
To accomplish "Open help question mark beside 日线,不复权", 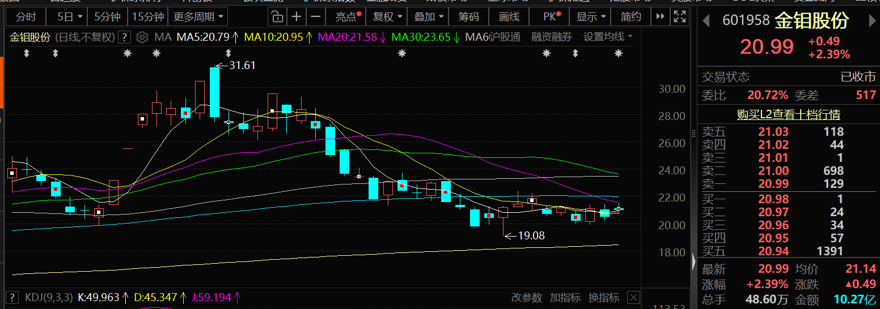I will point(125,38).
